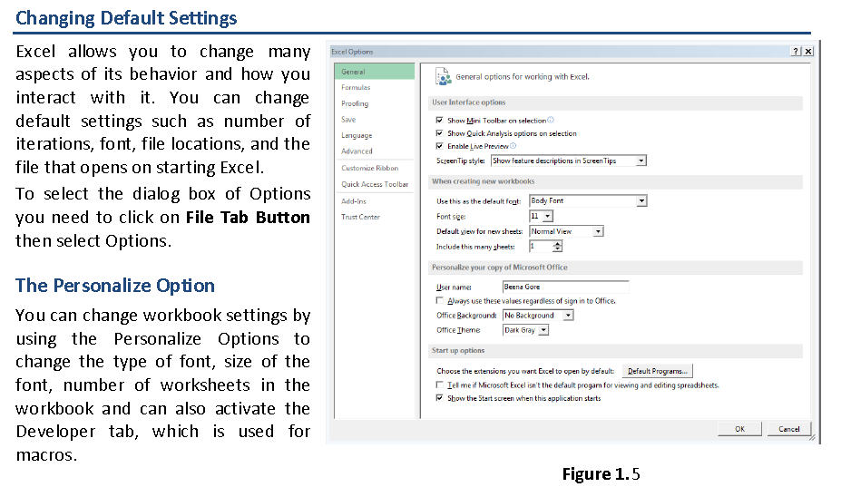The width and height of the screenshot is (841, 487).
Task: Open the ScreenTip style dropdown
Action: click(x=641, y=161)
